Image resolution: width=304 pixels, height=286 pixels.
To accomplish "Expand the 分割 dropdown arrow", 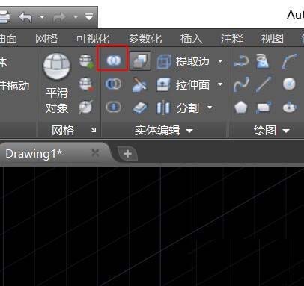I will point(210,108).
